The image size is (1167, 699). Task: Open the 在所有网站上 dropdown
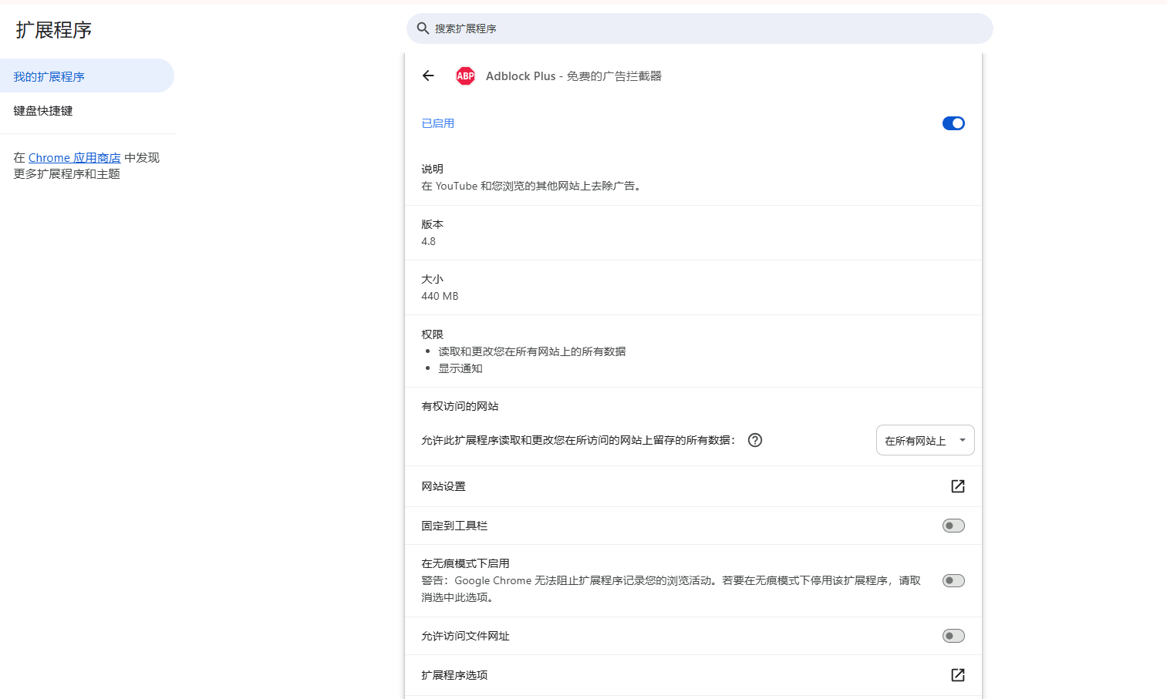point(925,440)
